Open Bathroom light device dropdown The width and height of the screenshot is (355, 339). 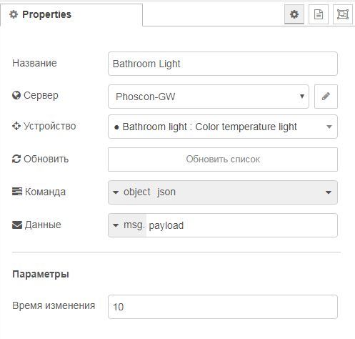(x=223, y=127)
